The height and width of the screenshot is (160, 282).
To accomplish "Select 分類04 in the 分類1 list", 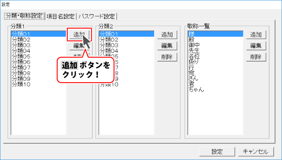I will [39, 51].
